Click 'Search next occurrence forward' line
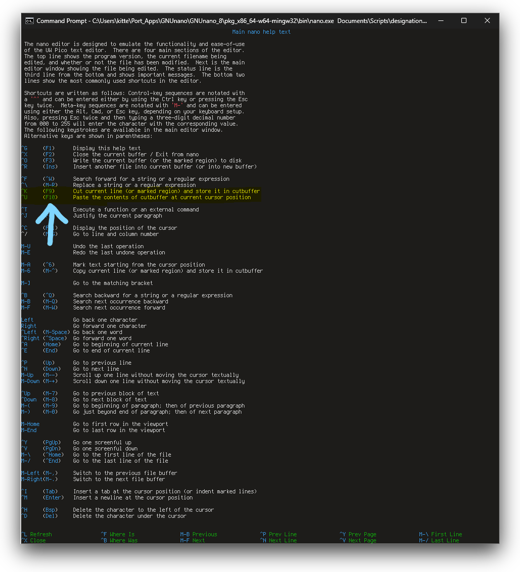 [x=119, y=308]
